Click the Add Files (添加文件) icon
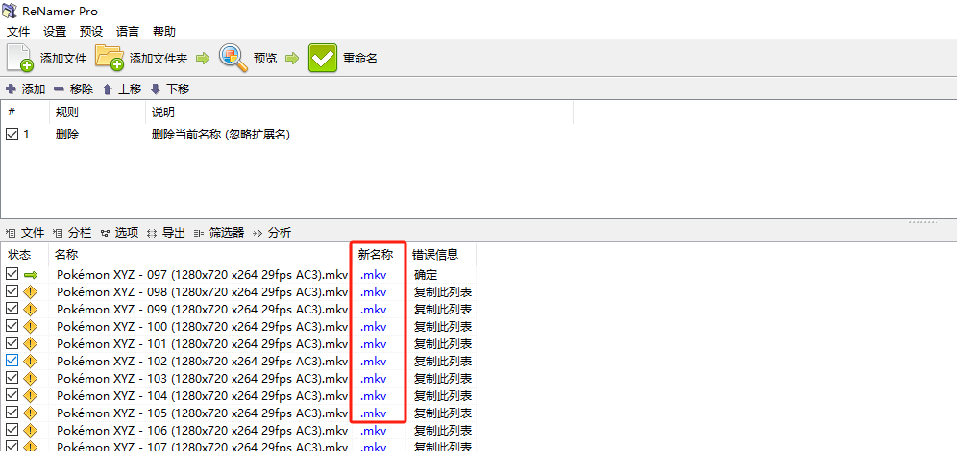This screenshot has height=451, width=957. (19, 59)
